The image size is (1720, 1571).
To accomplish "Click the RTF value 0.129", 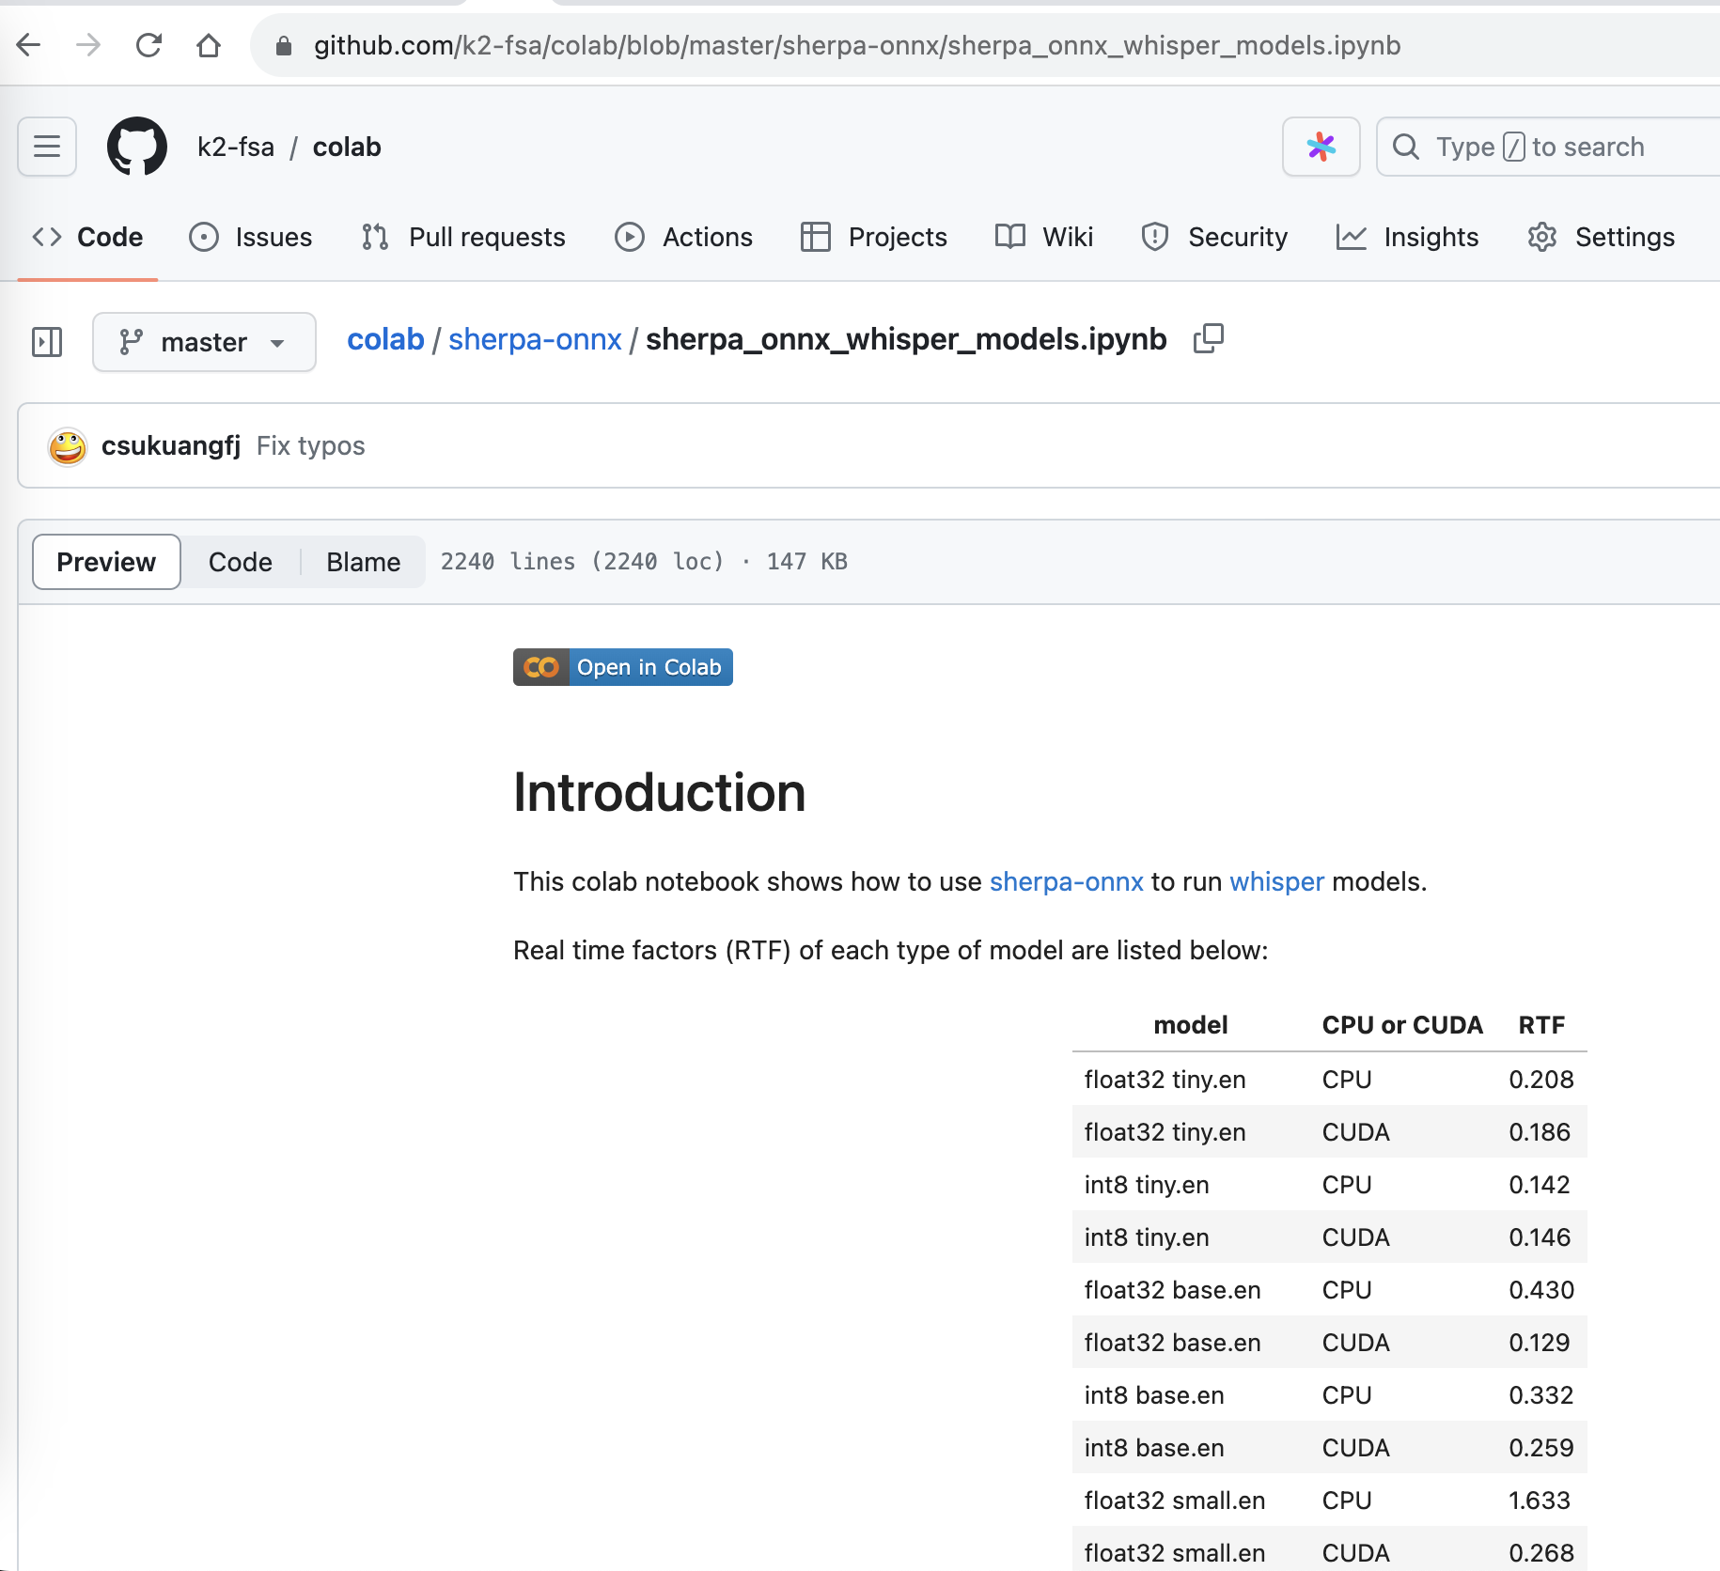I will coord(1540,1343).
